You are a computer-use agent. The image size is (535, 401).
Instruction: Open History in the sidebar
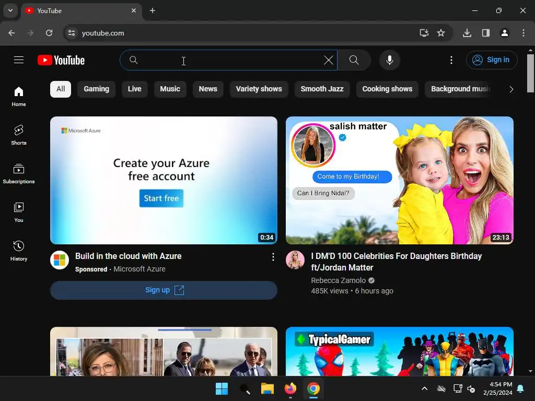pyautogui.click(x=18, y=251)
